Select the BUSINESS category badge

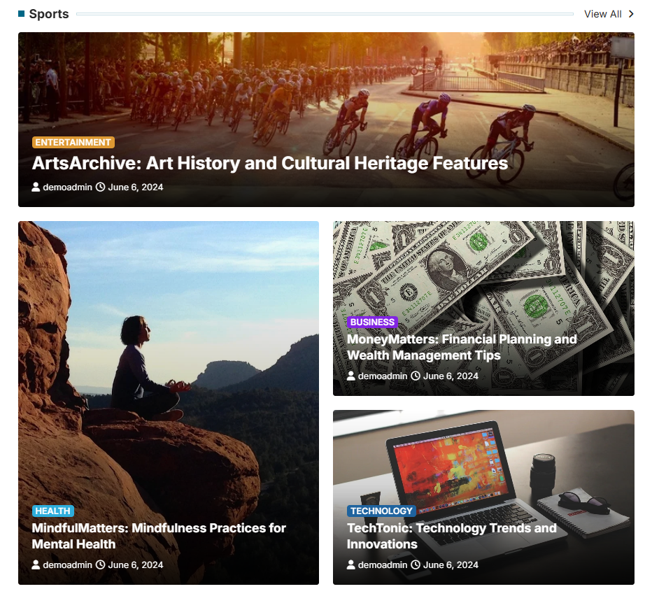point(372,322)
